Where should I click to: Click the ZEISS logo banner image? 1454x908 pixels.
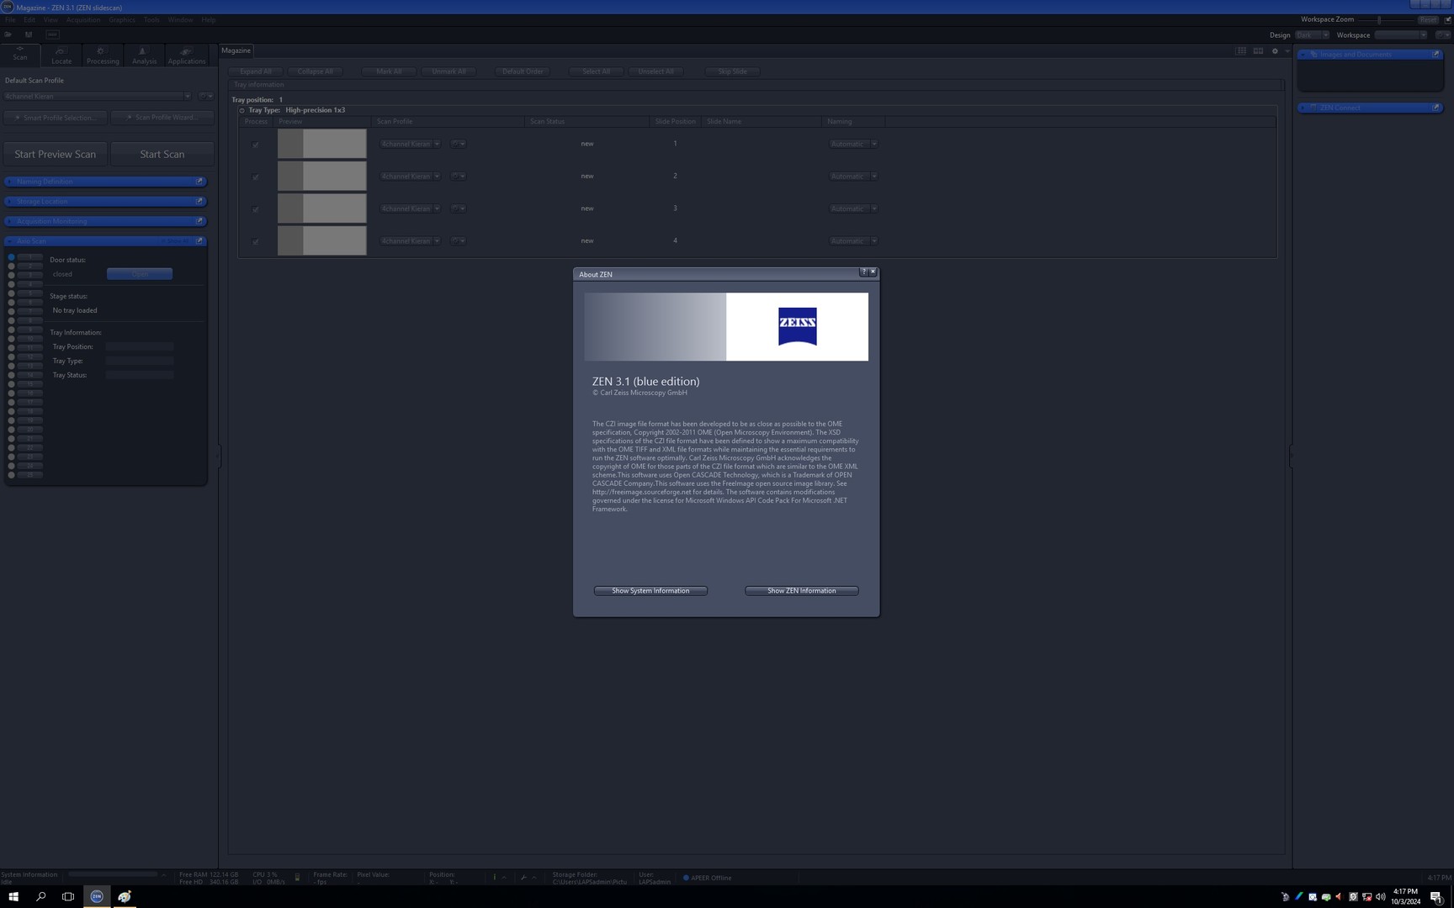coord(726,327)
